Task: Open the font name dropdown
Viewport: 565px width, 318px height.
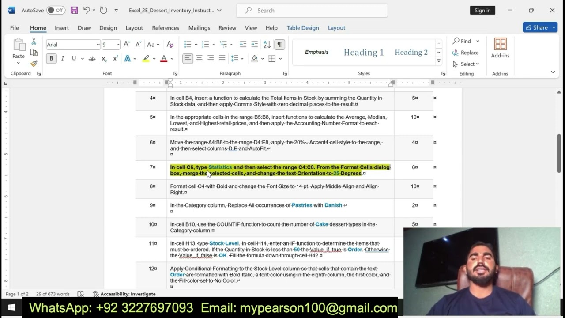Action: pos(98,45)
